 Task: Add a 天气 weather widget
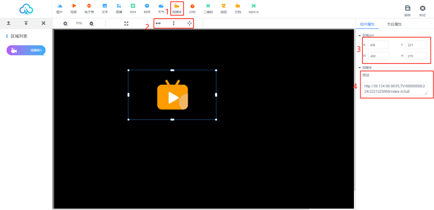[x=161, y=8]
